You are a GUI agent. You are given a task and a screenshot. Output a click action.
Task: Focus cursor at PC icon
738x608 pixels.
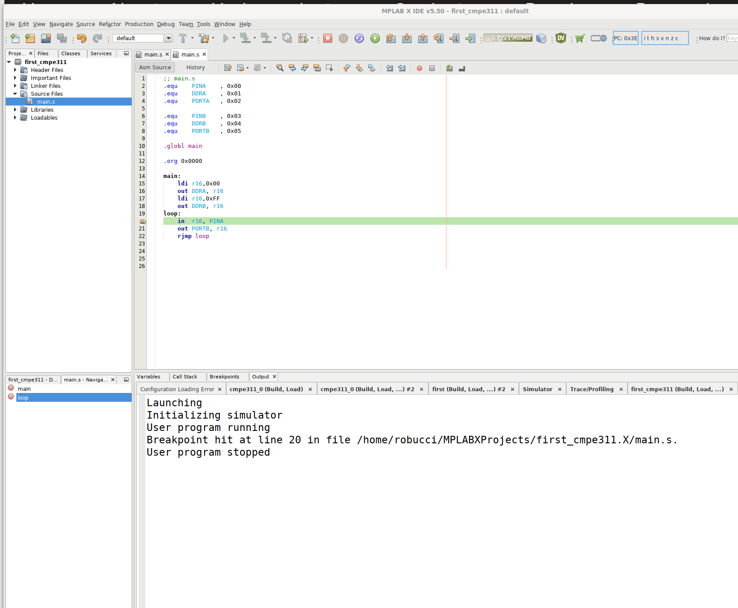[x=470, y=38]
